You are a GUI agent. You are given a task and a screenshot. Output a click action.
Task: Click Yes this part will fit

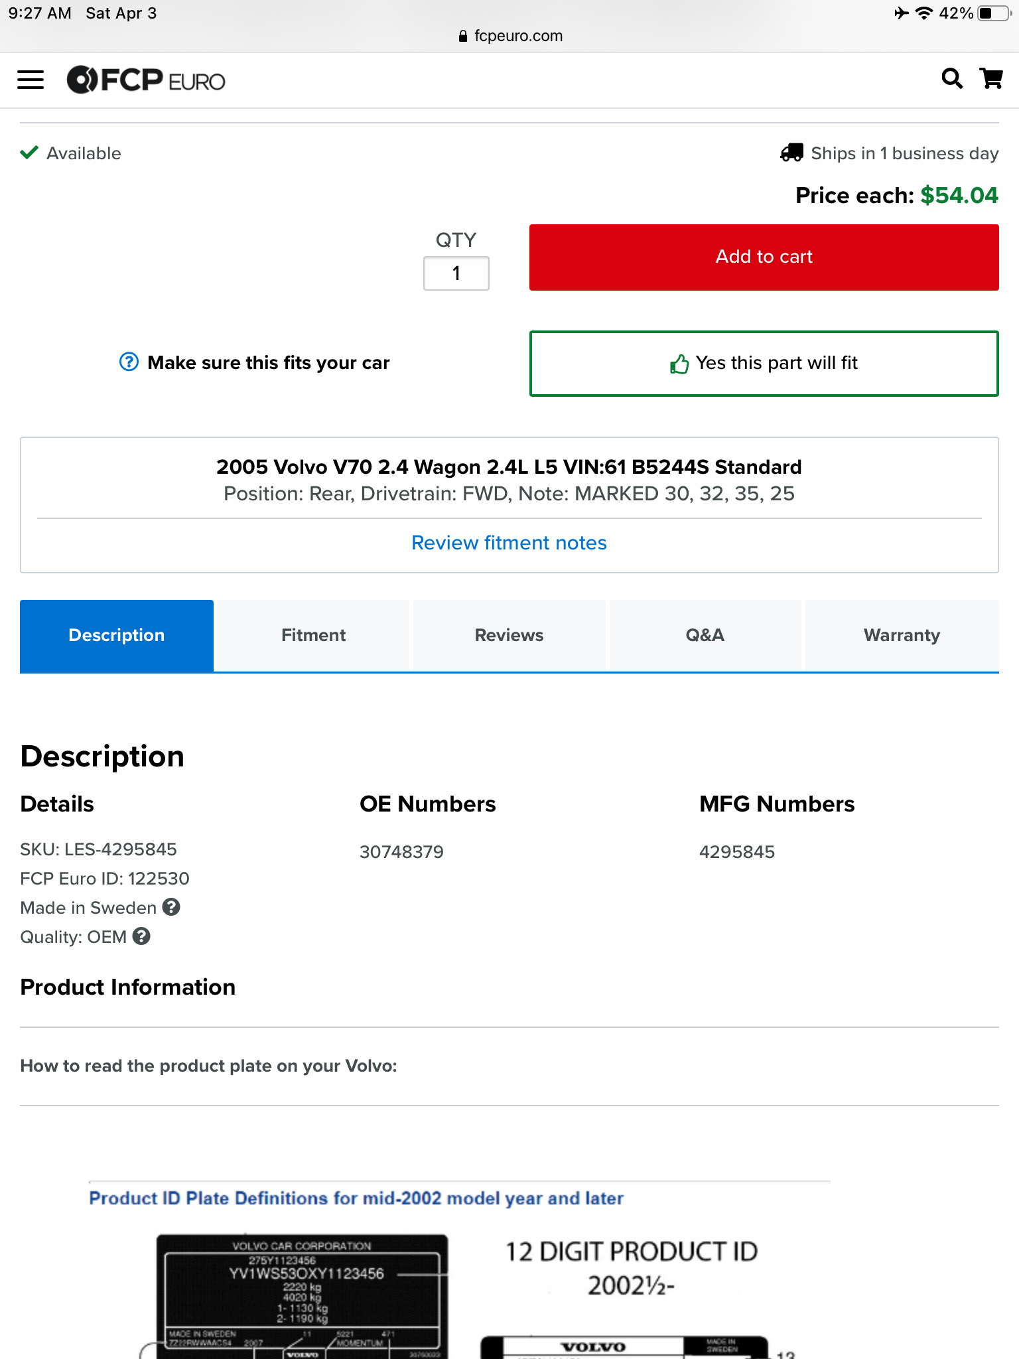point(764,364)
